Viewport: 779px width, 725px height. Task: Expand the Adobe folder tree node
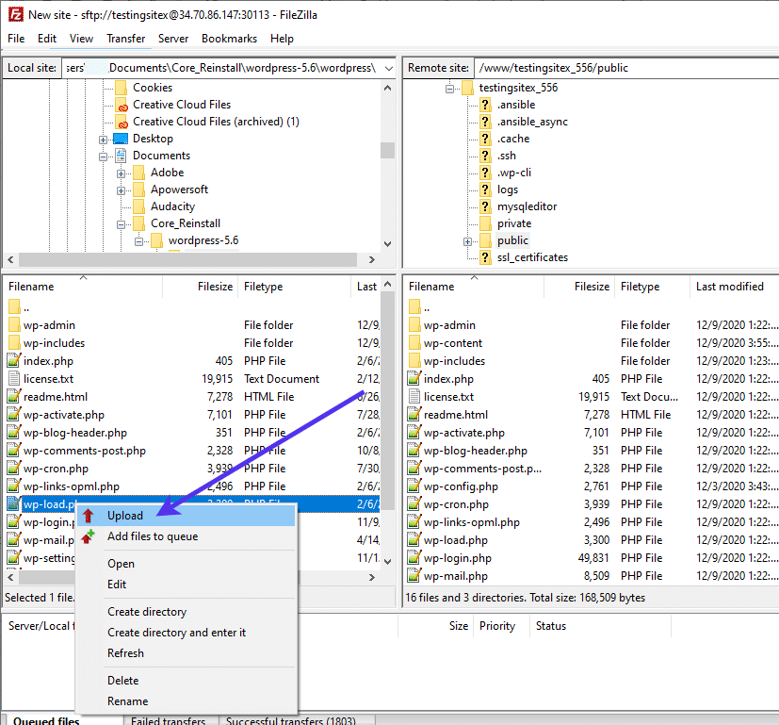pyautogui.click(x=122, y=173)
